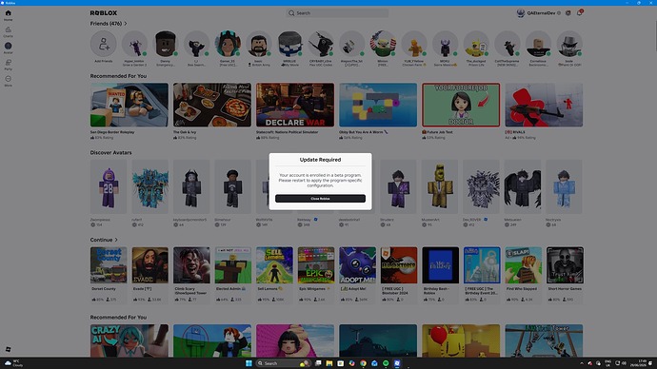Click the taskbar Search box

tap(284, 363)
